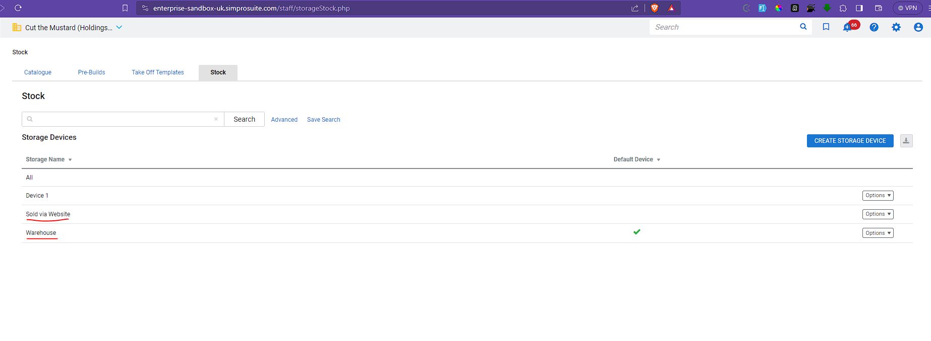
Task: Open site settings icon in the address bar
Action: (145, 8)
